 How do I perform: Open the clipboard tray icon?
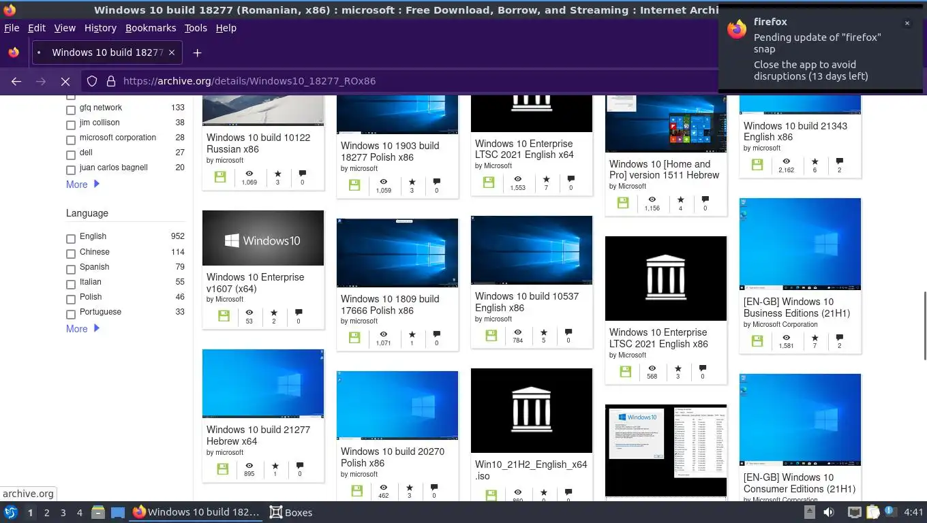[x=872, y=512]
